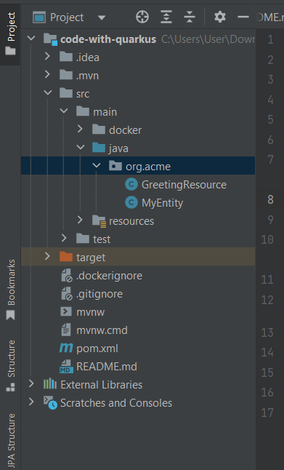Expand the target folder
The width and height of the screenshot is (284, 470).
tap(47, 256)
